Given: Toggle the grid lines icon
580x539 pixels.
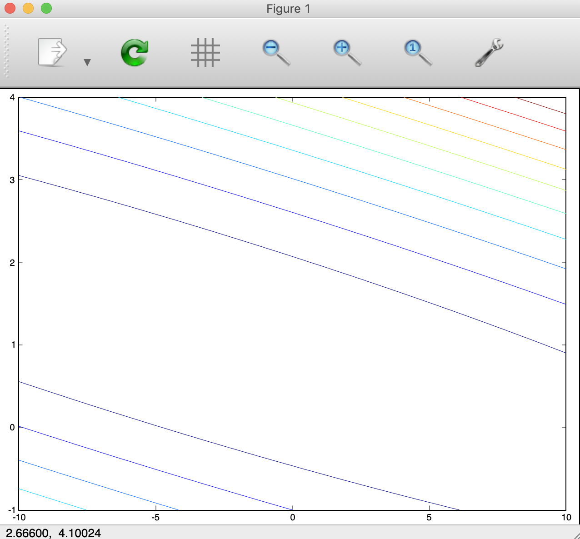Looking at the screenshot, I should 205,53.
